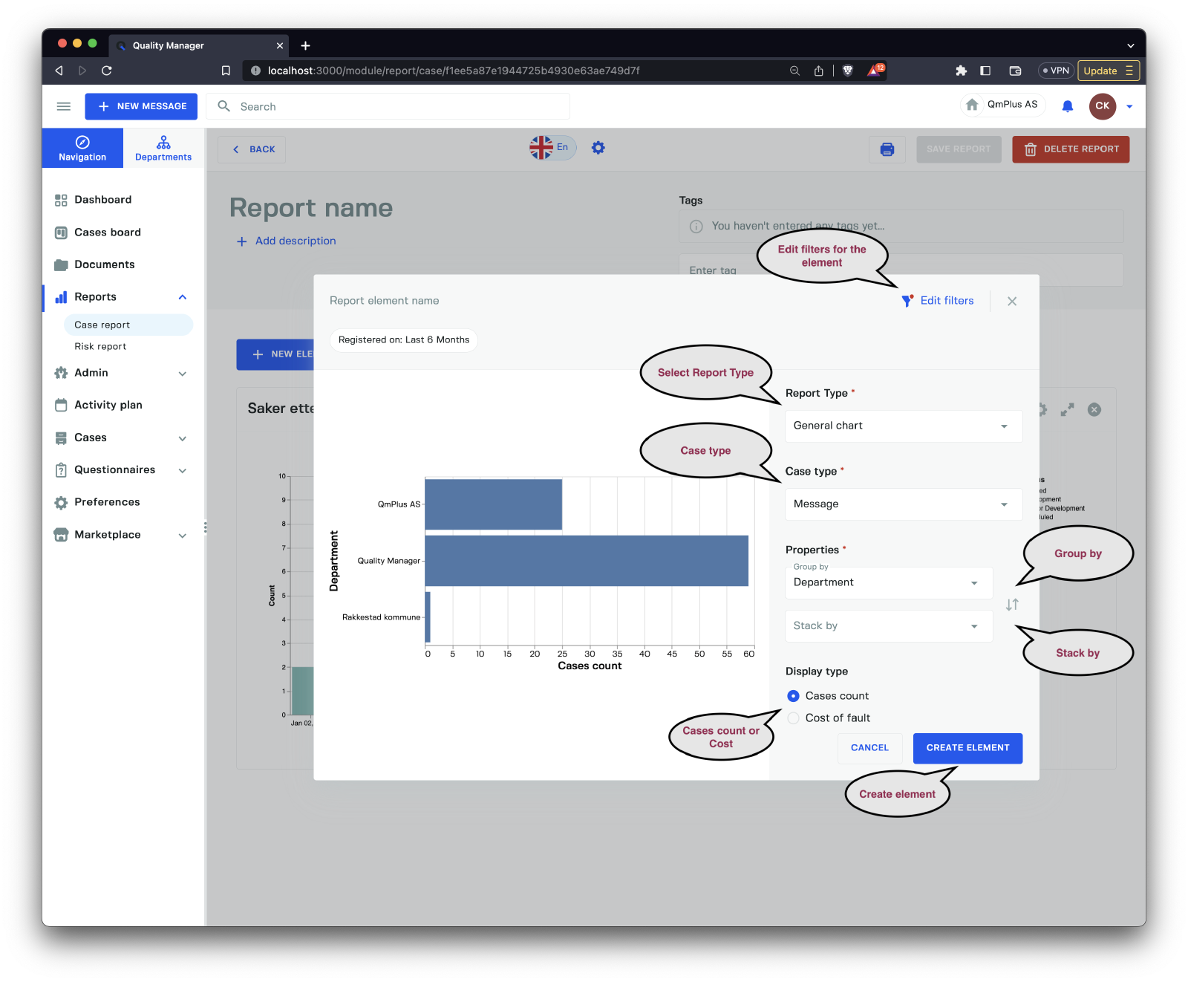Close the report element dialog
This screenshot has width=1188, height=982.
click(1011, 301)
